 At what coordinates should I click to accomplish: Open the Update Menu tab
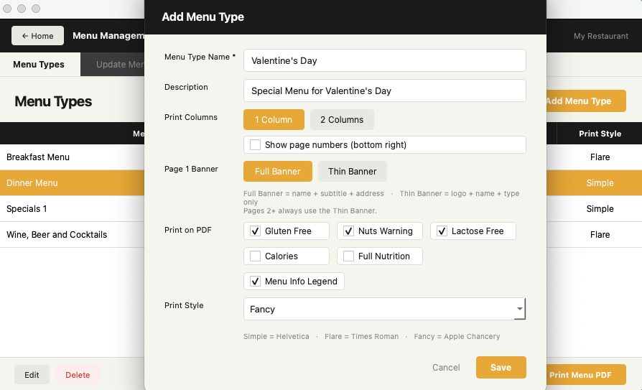[x=113, y=65]
